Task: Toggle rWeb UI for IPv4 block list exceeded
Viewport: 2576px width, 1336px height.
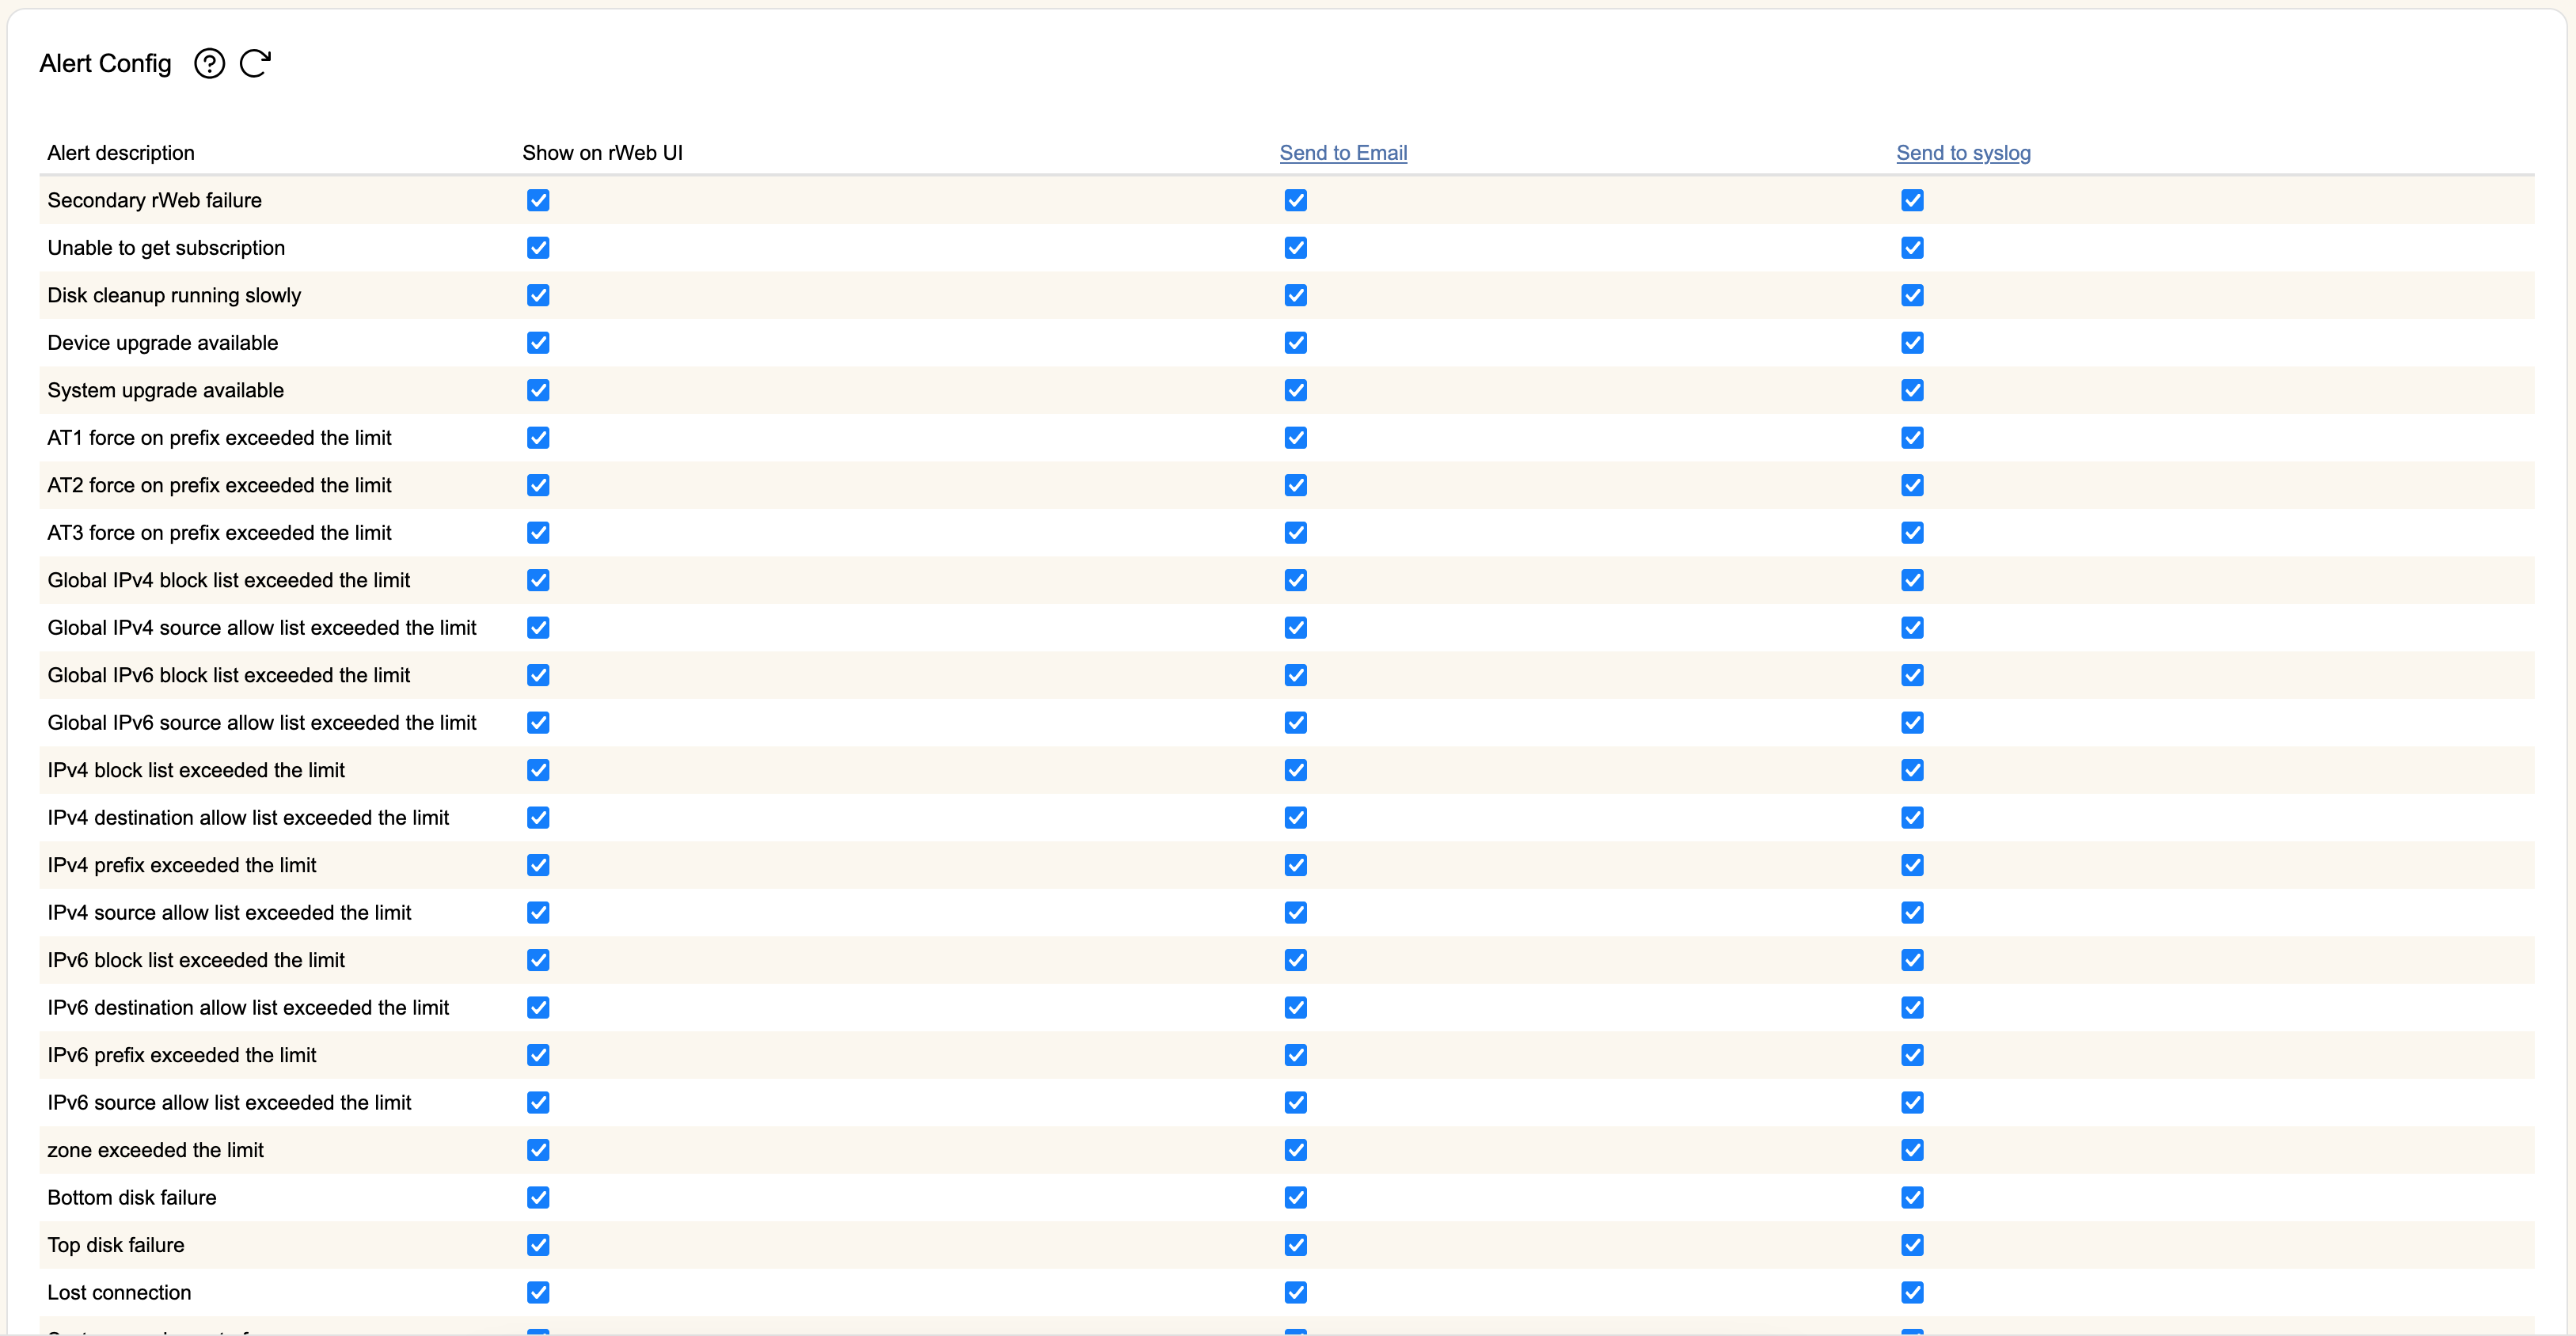Action: point(538,770)
